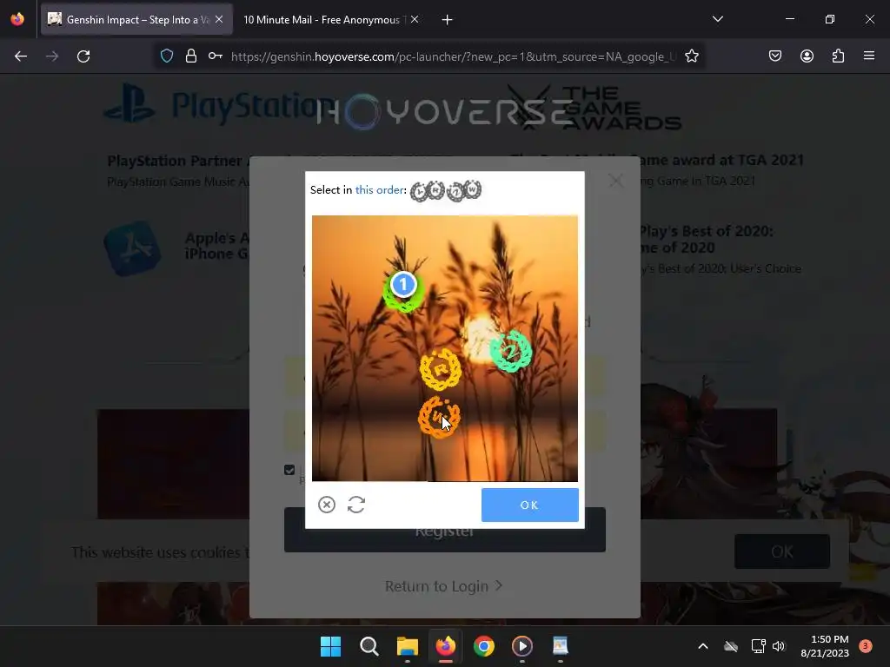890x667 pixels.
Task: Switch to the 10 Minute Mail tab
Action: [x=322, y=19]
